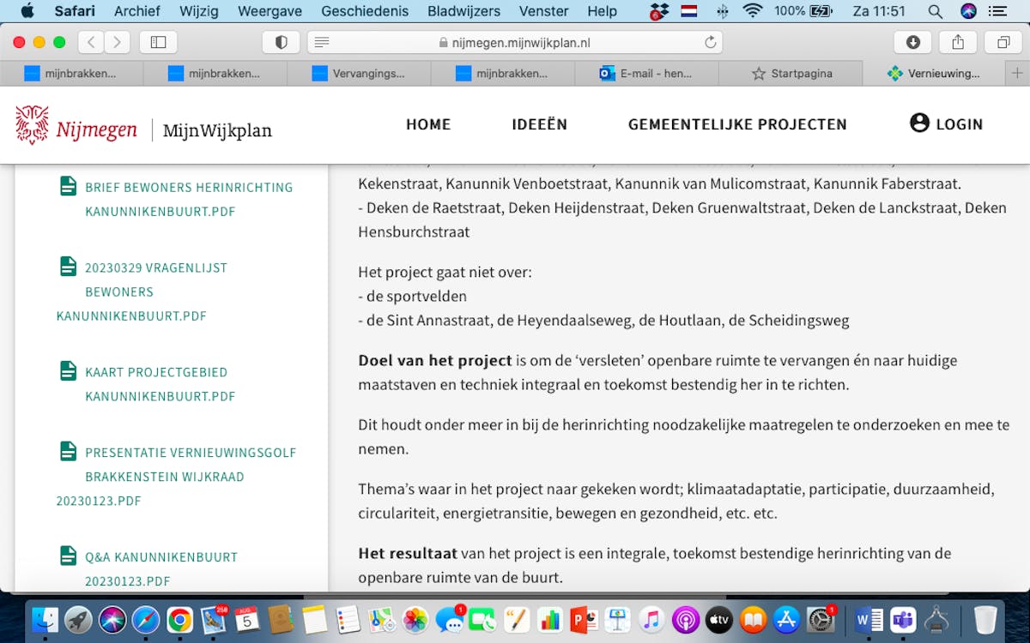Click the Safari sidebar toggle button
The height and width of the screenshot is (643, 1030).
click(x=158, y=42)
